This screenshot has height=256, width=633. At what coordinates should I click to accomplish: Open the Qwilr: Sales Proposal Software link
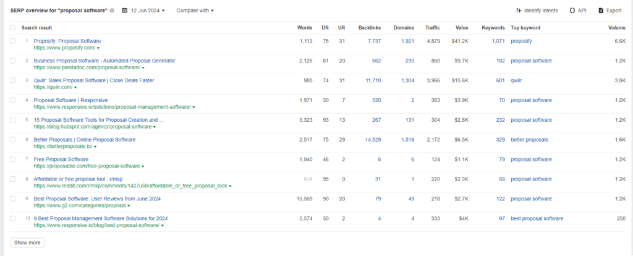click(x=94, y=80)
